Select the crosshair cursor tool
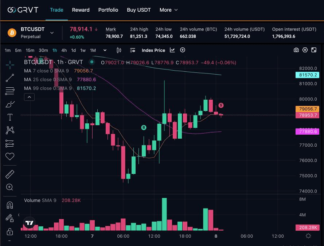Image resolution: width=324 pixels, height=246 pixels. pyautogui.click(x=10, y=65)
